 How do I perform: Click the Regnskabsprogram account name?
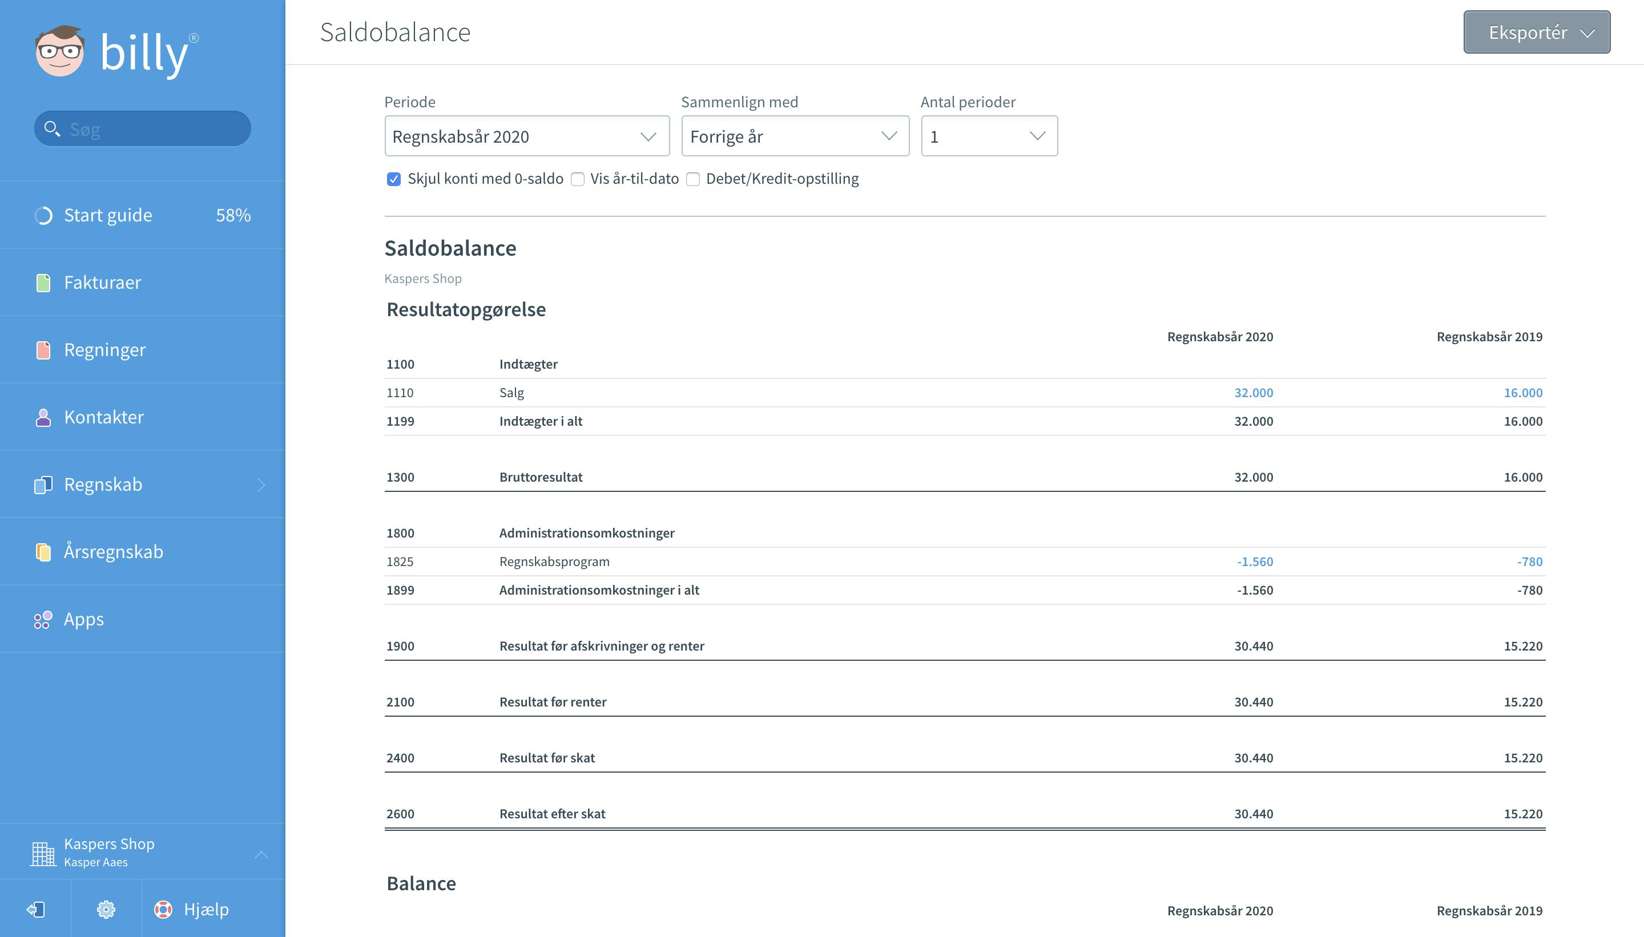tap(554, 562)
